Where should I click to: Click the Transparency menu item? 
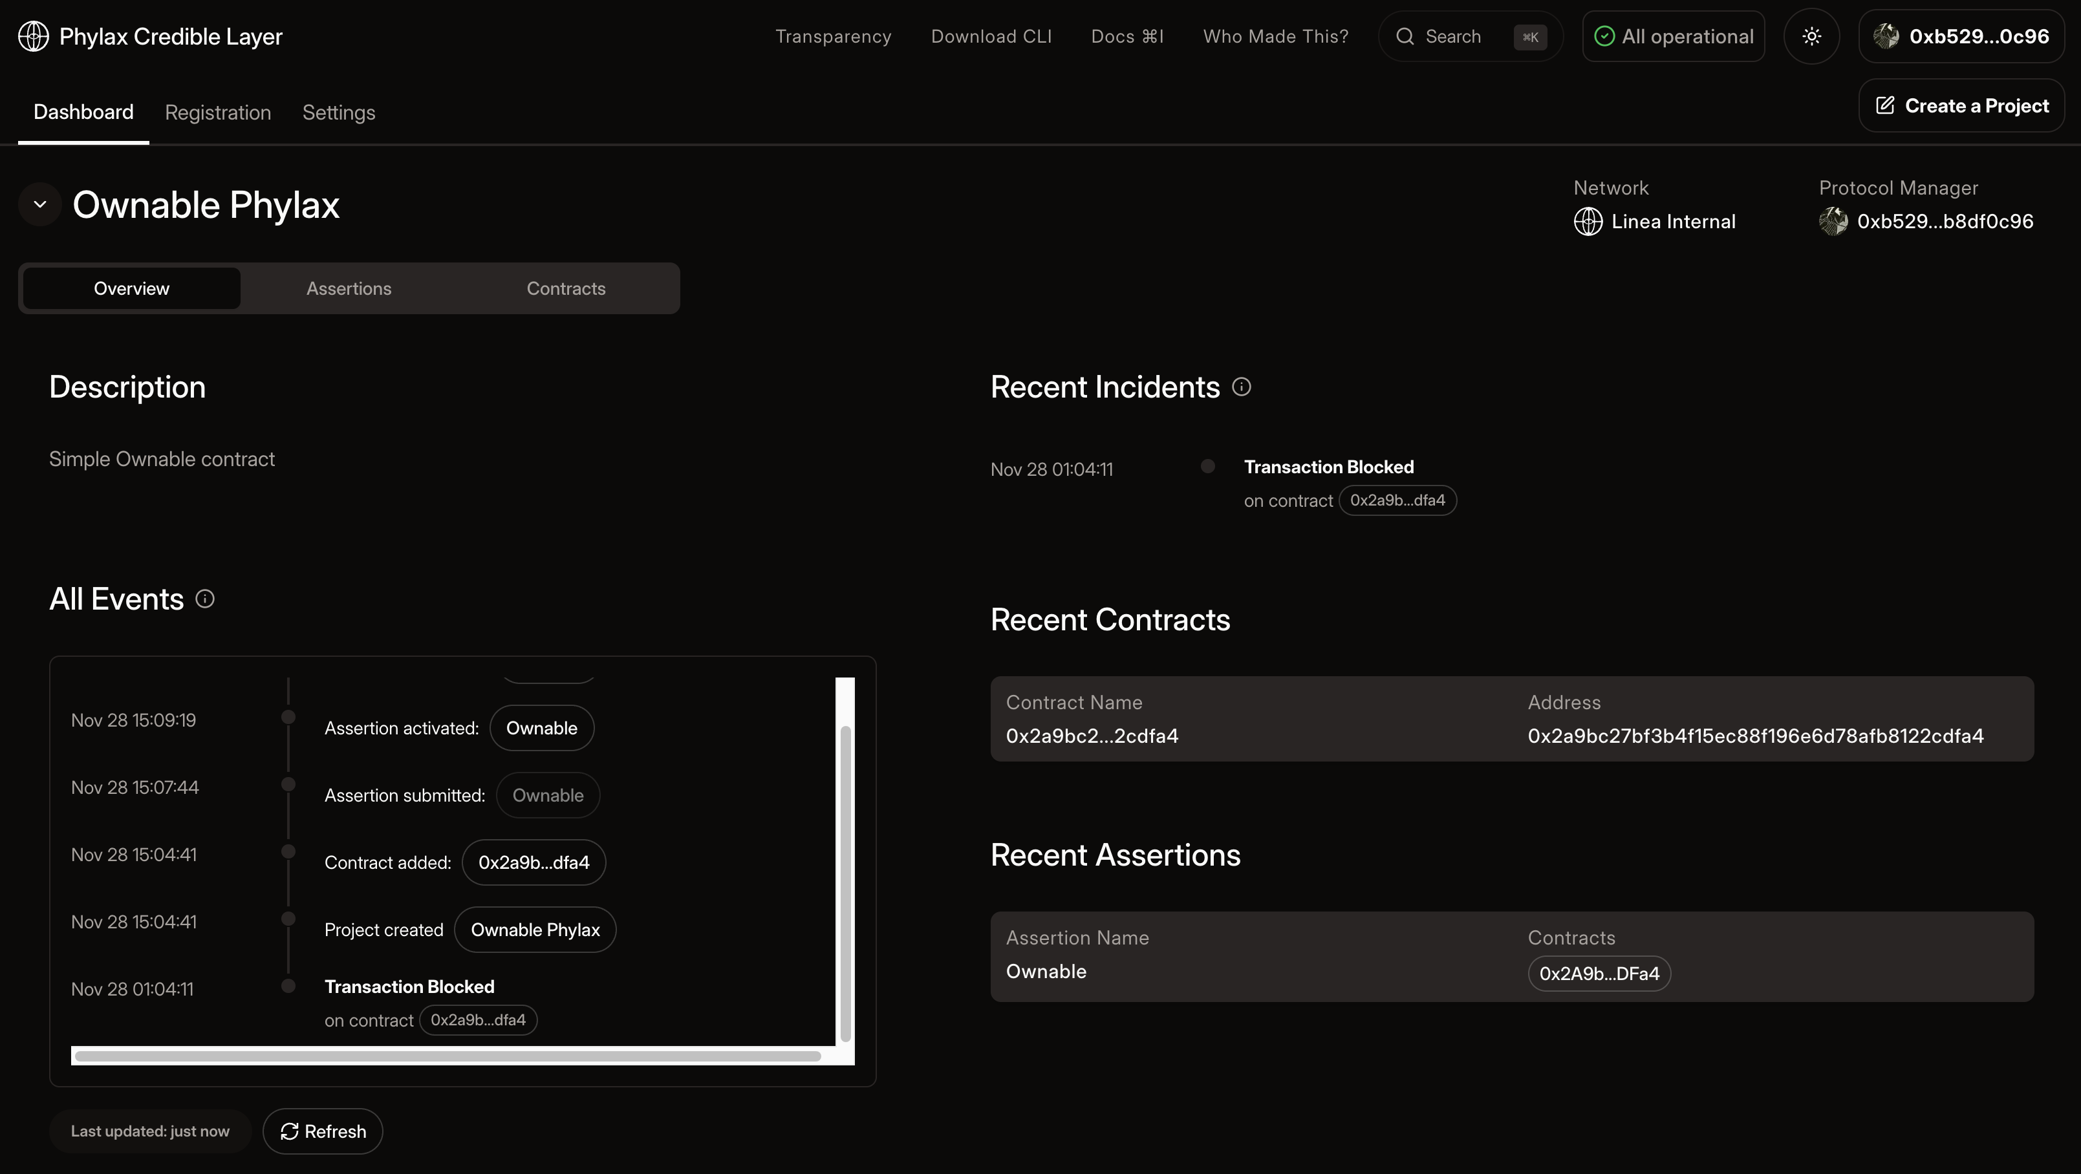(834, 36)
